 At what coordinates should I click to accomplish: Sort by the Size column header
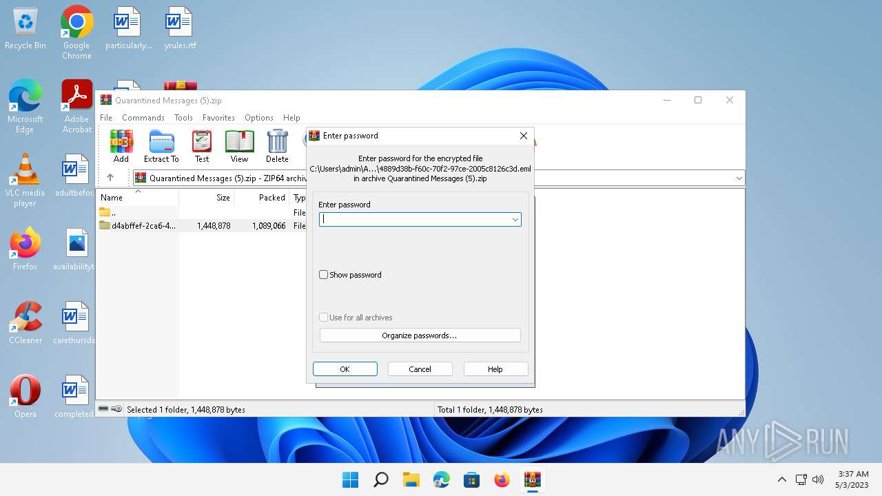(207, 198)
